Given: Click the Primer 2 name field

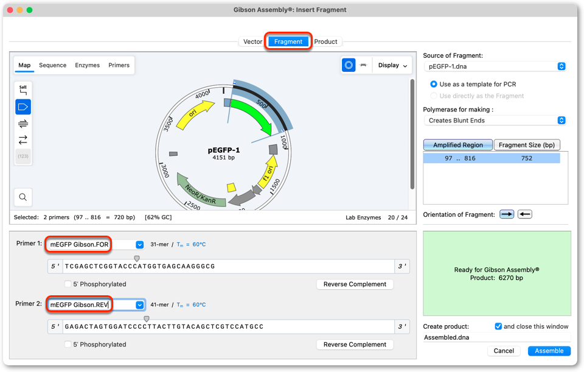Looking at the screenshot, I should 91,305.
